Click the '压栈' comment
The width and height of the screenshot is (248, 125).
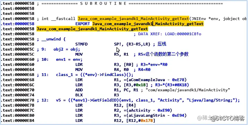(x=162, y=44)
